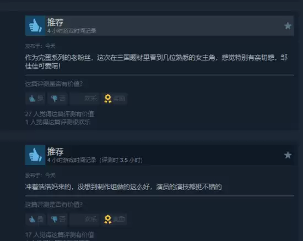Click the '1 人觉得这篇评测很欢乐' line
Screen dimensions: 303x241
pyautogui.click(x=58, y=122)
